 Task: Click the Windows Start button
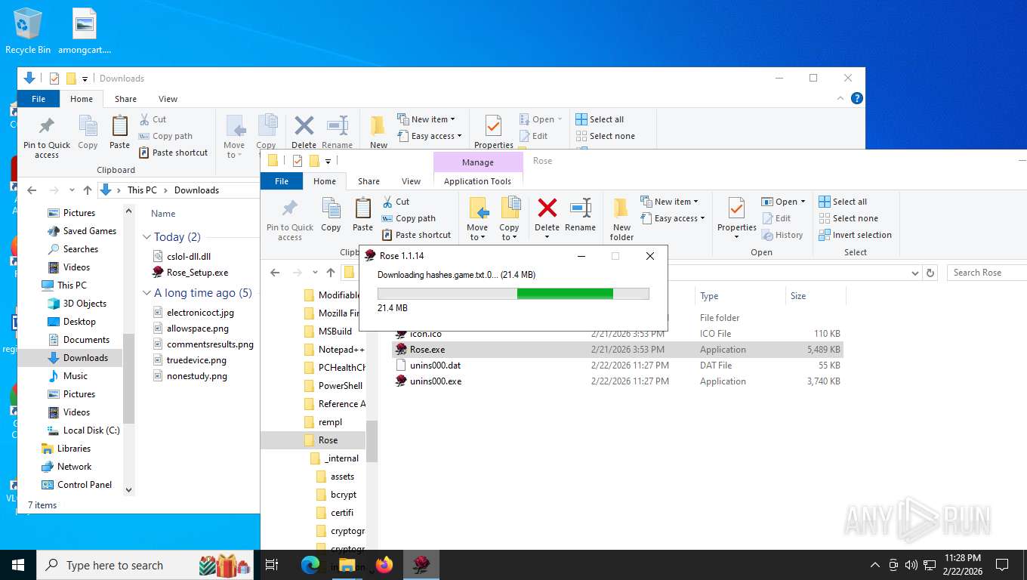[18, 565]
